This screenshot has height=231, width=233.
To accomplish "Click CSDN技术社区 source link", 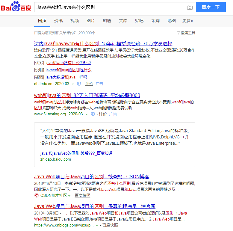I will coord(54,195).
